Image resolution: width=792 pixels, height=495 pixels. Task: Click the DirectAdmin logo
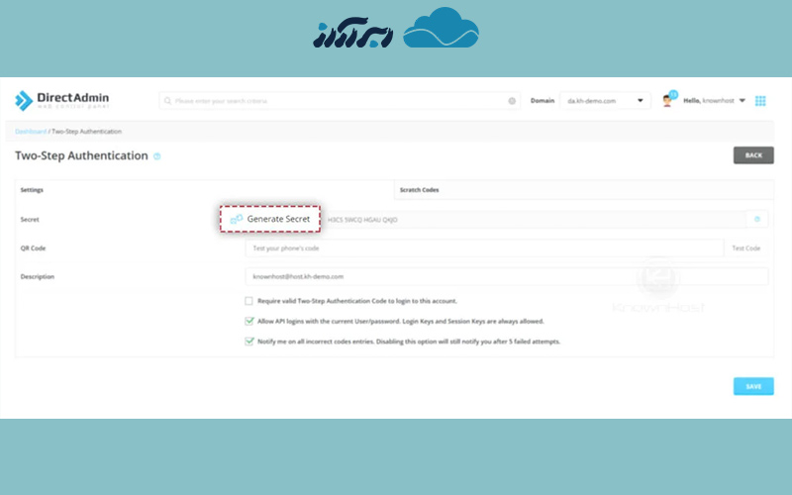pyautogui.click(x=62, y=100)
